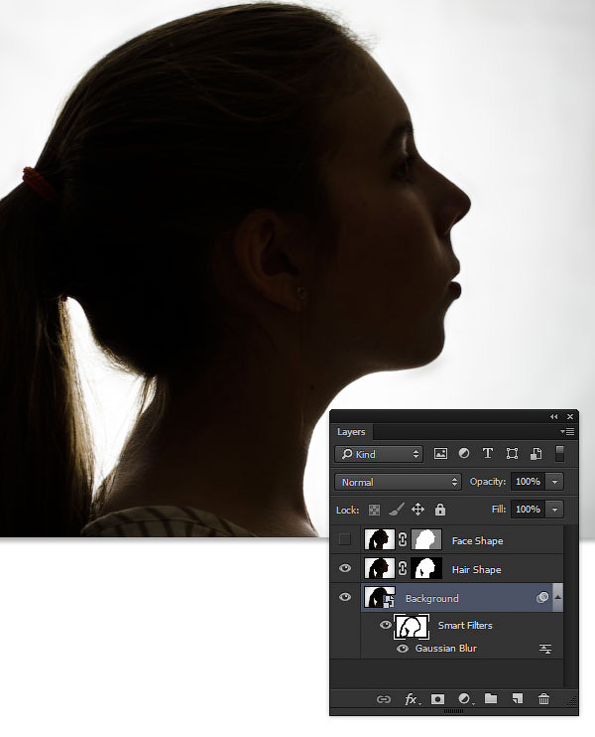Open the Normal blend mode dropdown

click(398, 482)
